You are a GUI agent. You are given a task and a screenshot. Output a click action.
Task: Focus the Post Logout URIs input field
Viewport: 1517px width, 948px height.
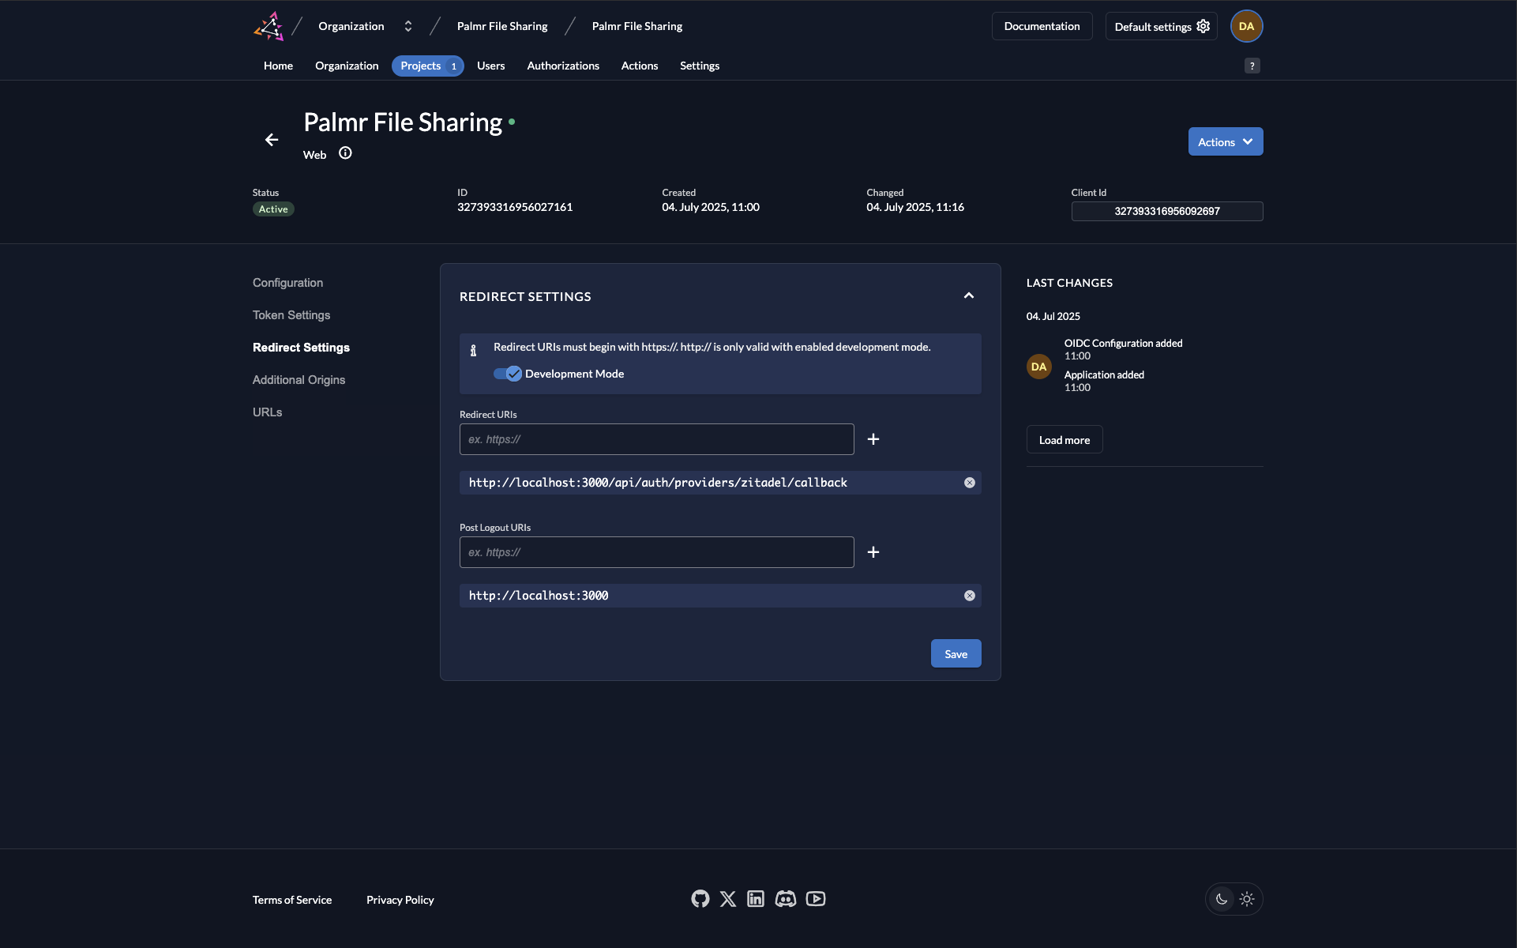(657, 552)
